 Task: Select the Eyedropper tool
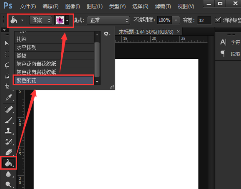(x=9, y=98)
